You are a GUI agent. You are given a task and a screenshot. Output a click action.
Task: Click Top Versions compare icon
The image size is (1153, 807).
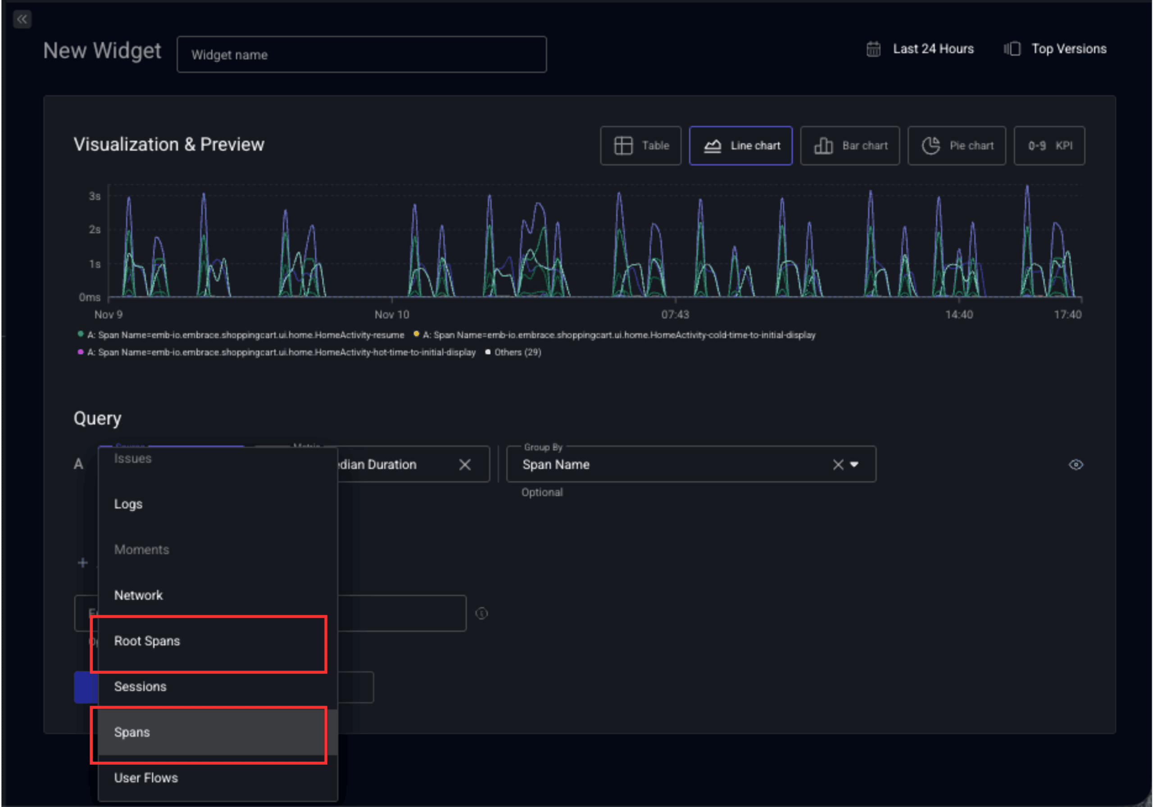(x=1012, y=49)
